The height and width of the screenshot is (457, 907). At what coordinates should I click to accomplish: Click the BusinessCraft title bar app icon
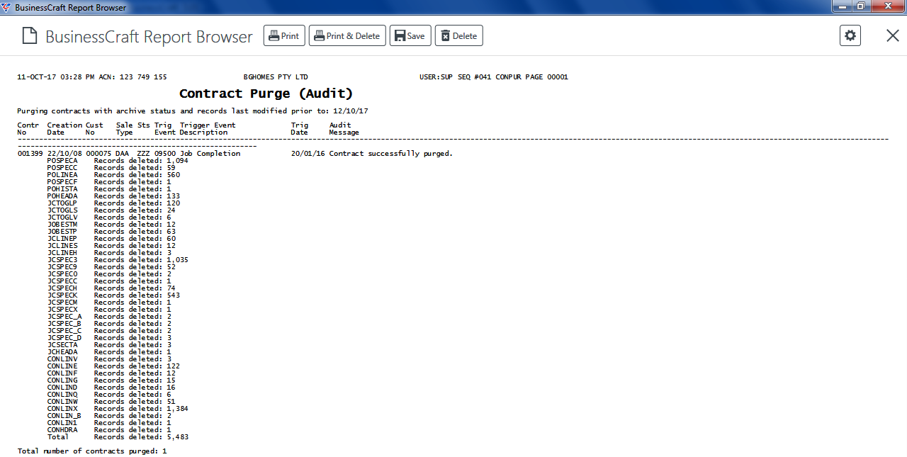pyautogui.click(x=7, y=7)
